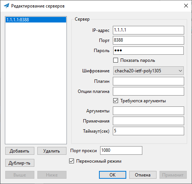Enable the Показать пароль checkbox
This screenshot has height=184, width=192.
tap(115, 60)
